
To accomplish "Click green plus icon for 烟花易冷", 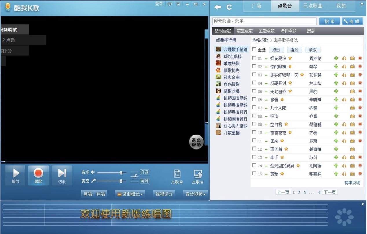I will pyautogui.click(x=336, y=58).
